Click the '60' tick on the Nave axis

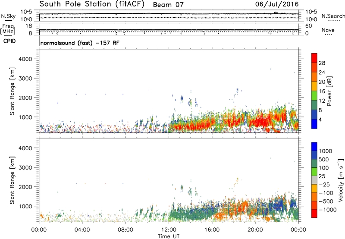pyautogui.click(x=308, y=26)
